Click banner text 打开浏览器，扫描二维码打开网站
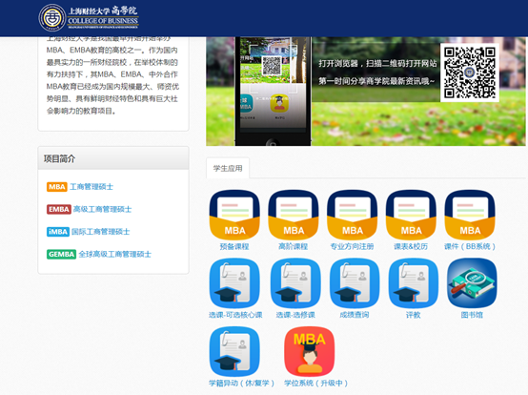 pos(377,63)
